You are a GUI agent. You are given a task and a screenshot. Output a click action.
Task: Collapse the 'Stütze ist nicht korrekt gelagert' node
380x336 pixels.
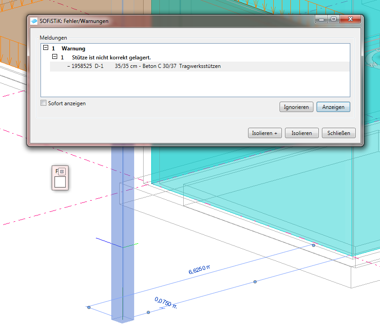pos(54,57)
